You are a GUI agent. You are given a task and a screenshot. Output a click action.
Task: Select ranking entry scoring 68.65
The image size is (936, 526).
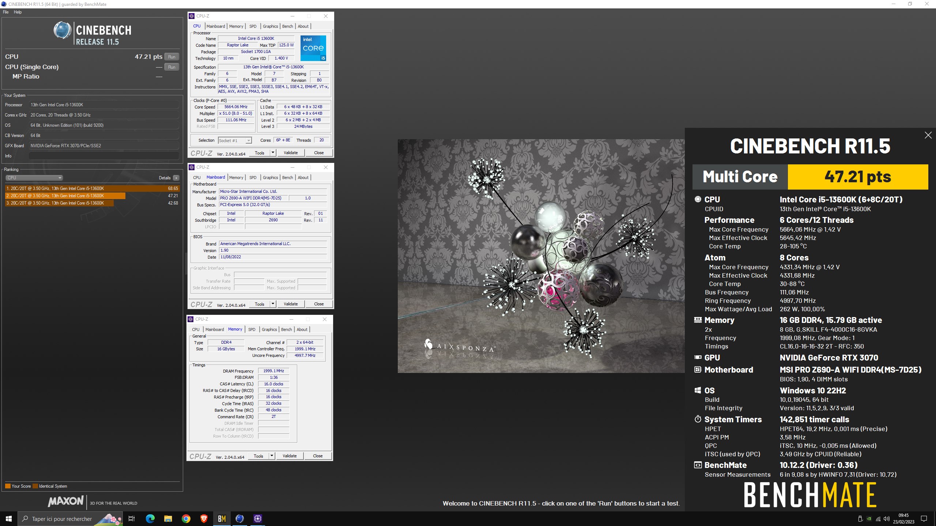[93, 188]
